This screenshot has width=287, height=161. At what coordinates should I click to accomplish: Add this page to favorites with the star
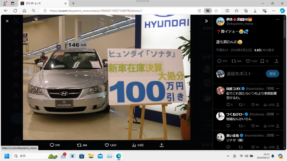click(216, 11)
